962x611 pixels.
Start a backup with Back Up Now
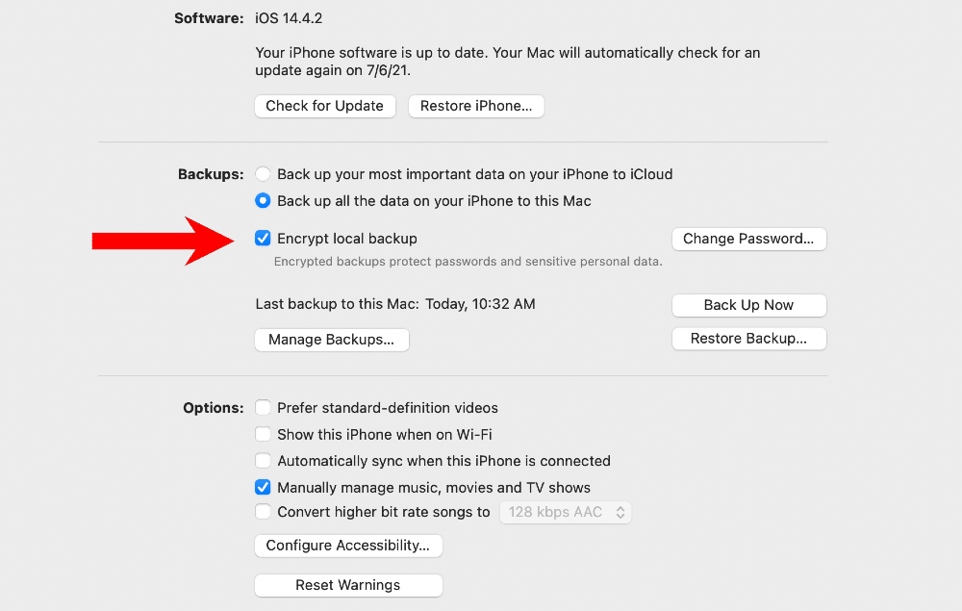pyautogui.click(x=748, y=305)
